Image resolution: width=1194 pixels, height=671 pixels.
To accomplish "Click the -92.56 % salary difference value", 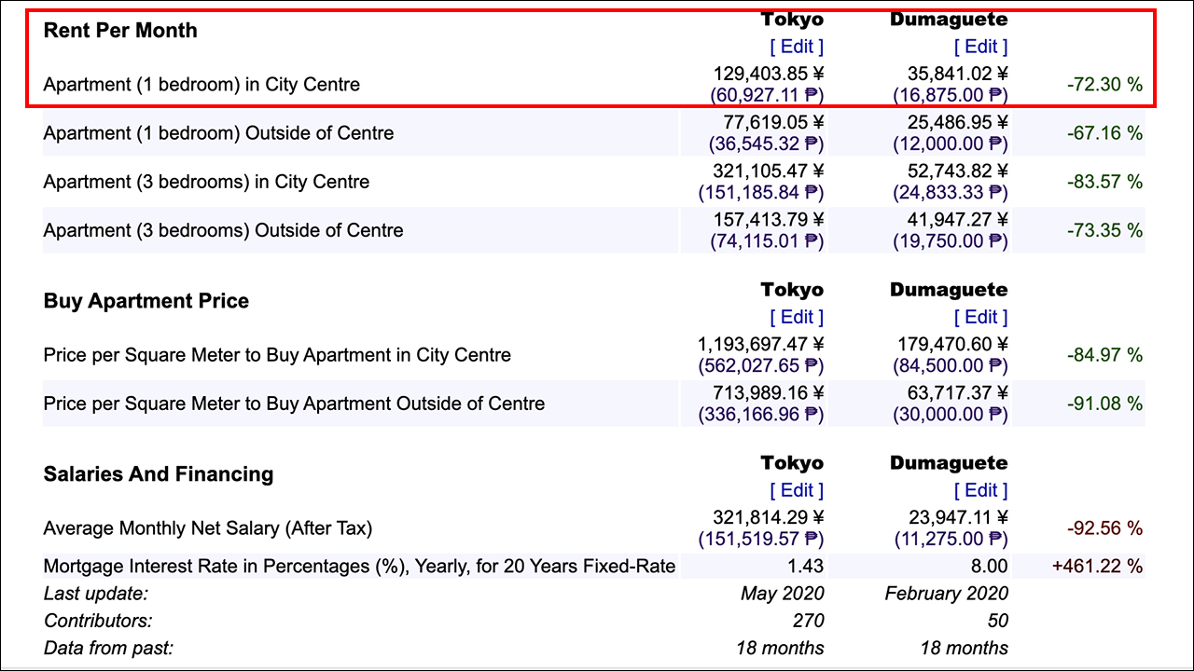I will pyautogui.click(x=1104, y=528).
